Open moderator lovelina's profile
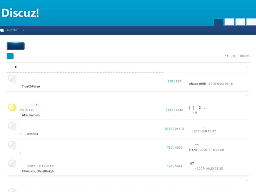 click(32, 134)
